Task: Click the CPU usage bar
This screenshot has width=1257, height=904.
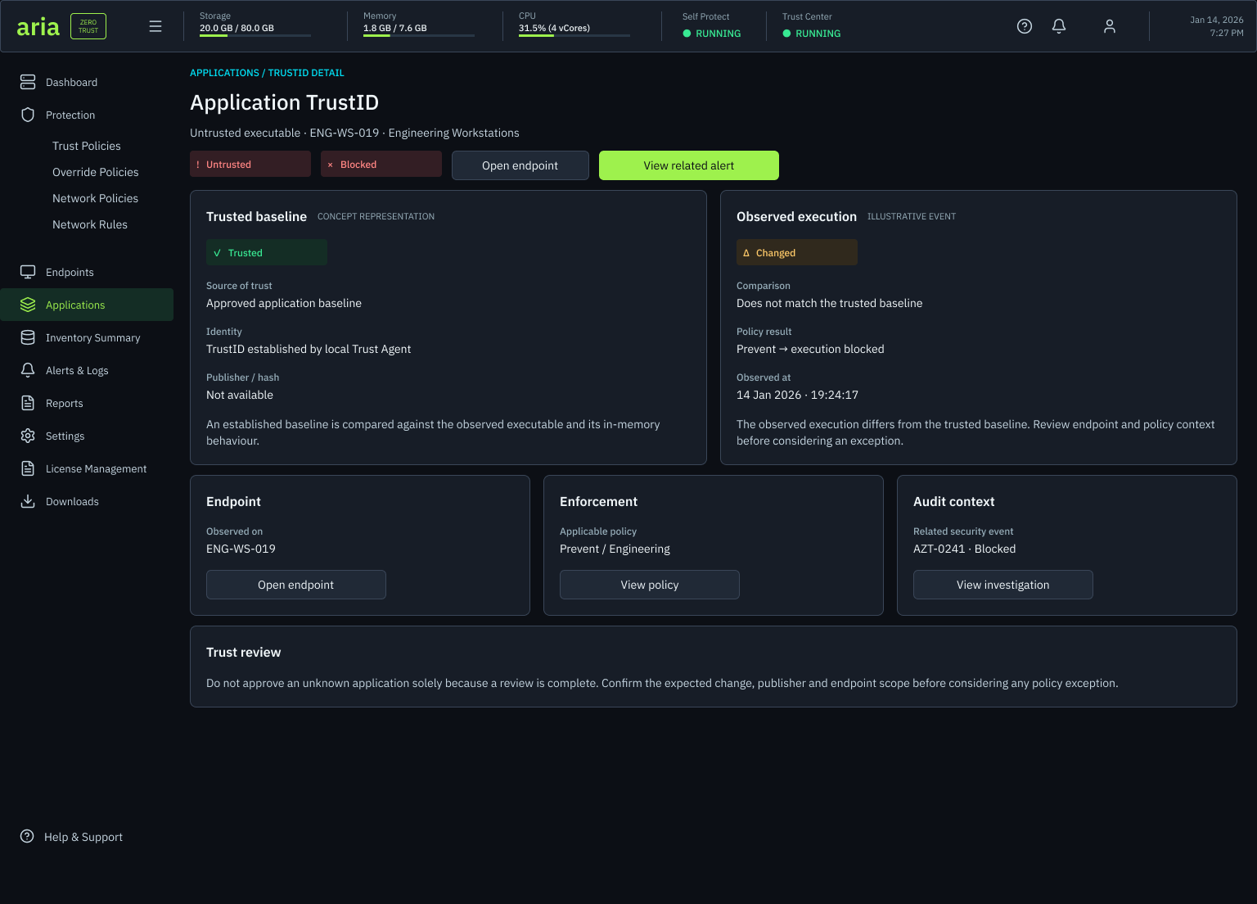Action: coord(574,35)
